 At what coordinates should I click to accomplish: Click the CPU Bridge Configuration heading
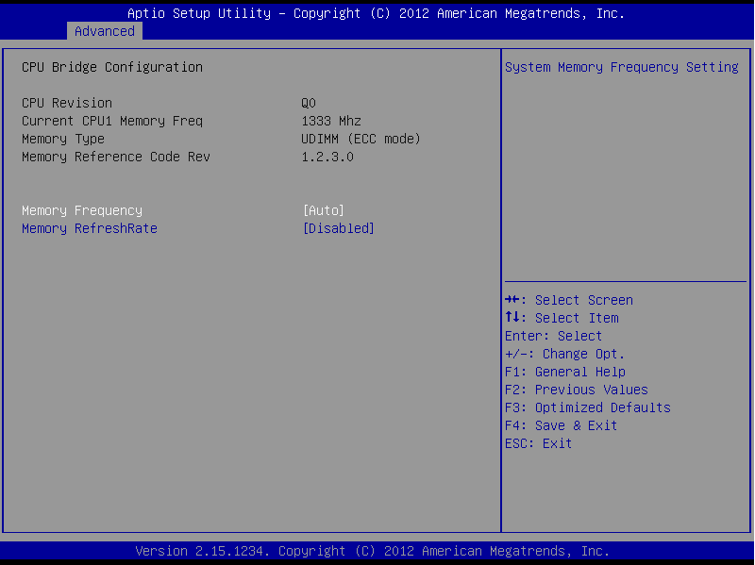point(112,67)
